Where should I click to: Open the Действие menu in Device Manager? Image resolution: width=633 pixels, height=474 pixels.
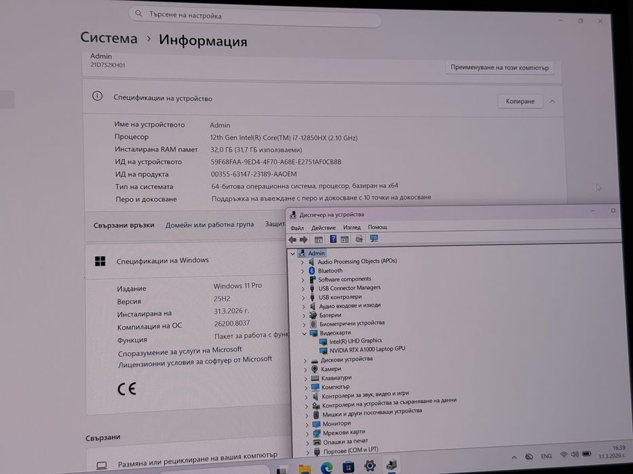point(324,228)
